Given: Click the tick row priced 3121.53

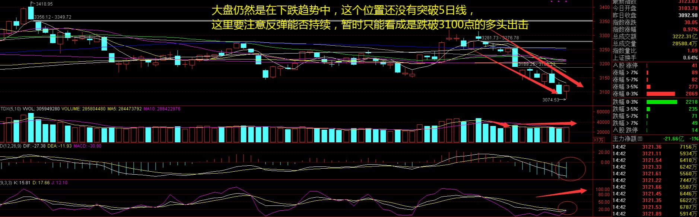Looking at the screenshot, I should [655, 207].
